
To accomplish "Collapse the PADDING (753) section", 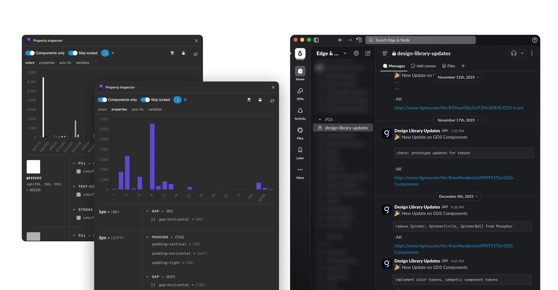I will pyautogui.click(x=147, y=237).
